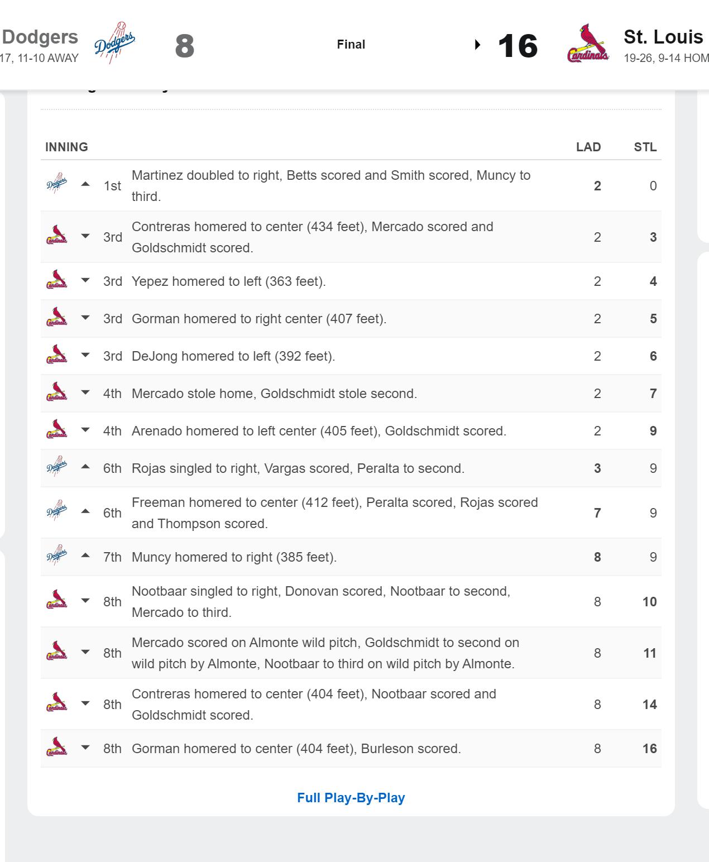The height and width of the screenshot is (862, 709).
Task: Click bottom-inning arrow on Gorman 407 feet row
Action: [85, 318]
